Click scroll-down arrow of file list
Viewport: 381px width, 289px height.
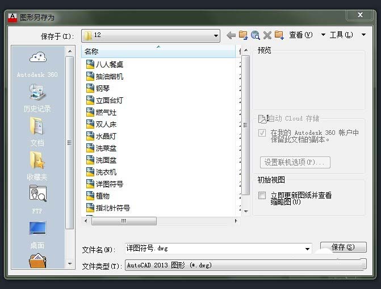coord(246,211)
